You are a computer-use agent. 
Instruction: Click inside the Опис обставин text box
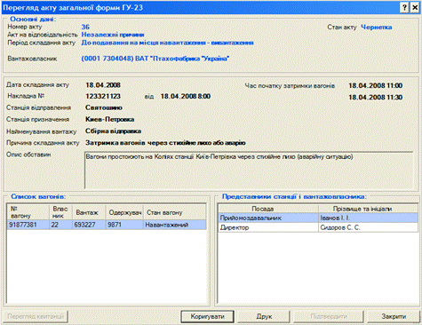coord(249,170)
